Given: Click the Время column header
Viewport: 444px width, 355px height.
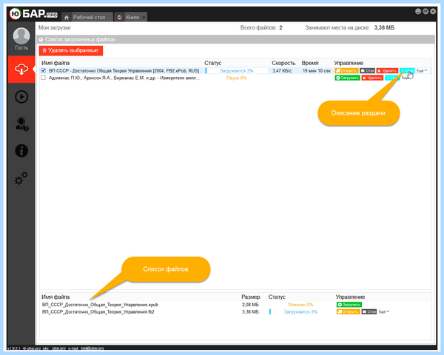Looking at the screenshot, I should 310,63.
